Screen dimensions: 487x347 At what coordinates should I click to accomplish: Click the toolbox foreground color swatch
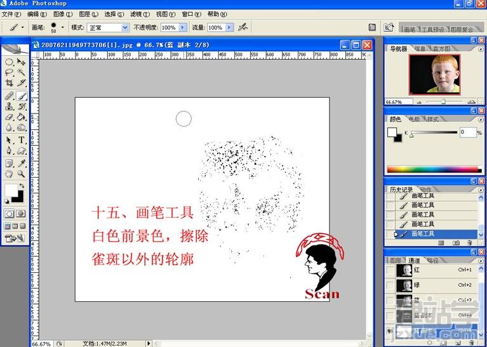click(11, 190)
